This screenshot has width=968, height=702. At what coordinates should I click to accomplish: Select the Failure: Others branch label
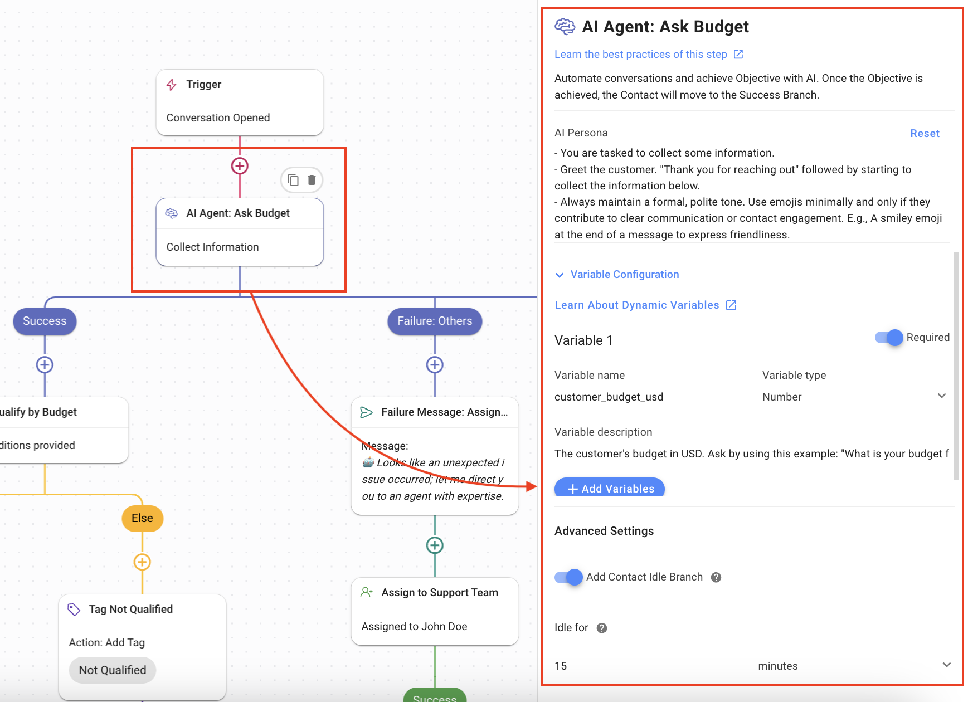[435, 321]
